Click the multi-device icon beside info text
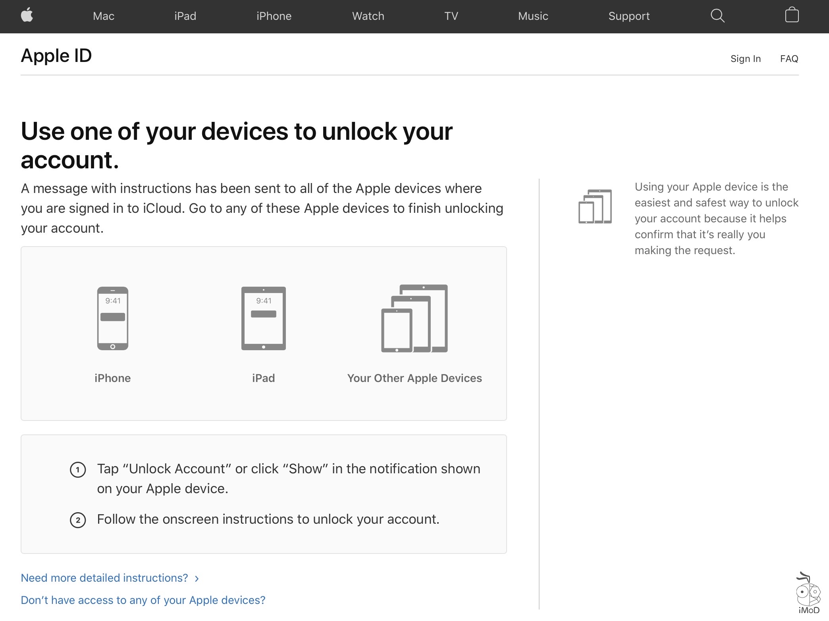 point(595,206)
